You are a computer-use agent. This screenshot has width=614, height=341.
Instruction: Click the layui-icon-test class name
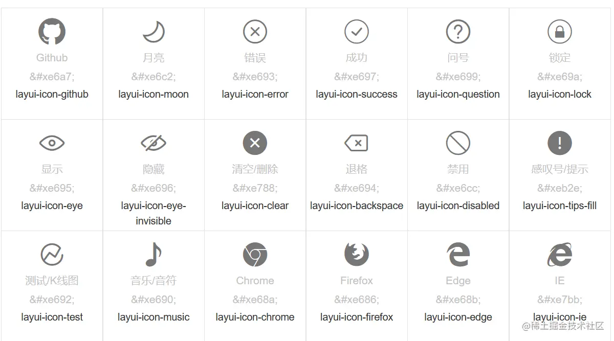(x=52, y=317)
